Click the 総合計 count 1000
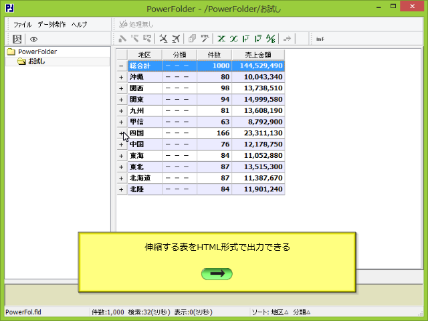 pyautogui.click(x=214, y=66)
